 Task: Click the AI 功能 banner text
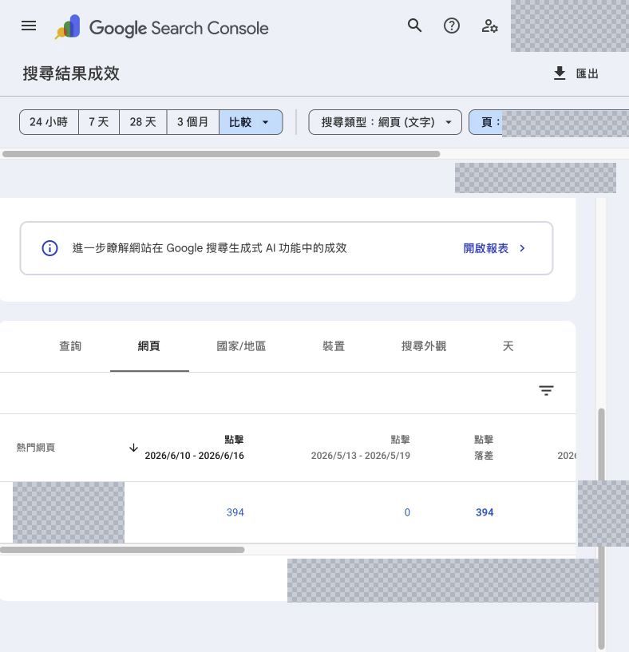210,248
